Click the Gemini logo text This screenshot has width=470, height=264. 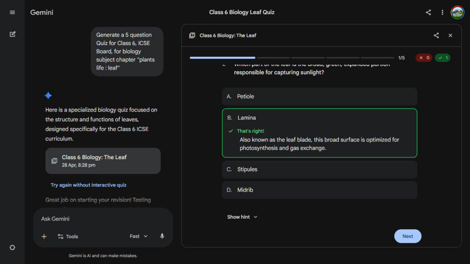tap(42, 13)
